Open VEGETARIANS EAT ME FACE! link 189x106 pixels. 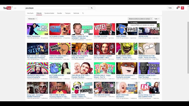pos(148,57)
